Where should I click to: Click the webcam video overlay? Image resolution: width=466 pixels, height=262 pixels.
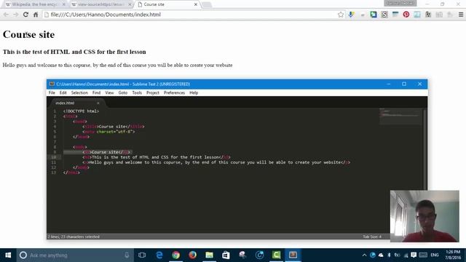tap(424, 216)
